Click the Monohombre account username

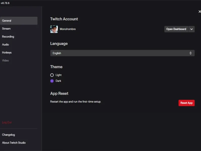[x=68, y=29]
